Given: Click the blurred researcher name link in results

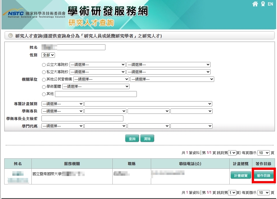Looking at the screenshot, I should click(18, 177).
